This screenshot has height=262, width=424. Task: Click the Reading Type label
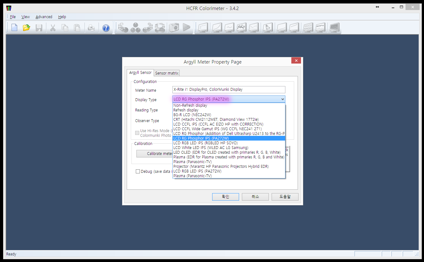pos(146,110)
